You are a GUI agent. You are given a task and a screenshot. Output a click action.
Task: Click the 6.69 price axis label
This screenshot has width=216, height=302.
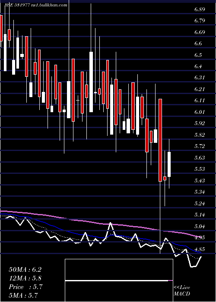point(200,32)
